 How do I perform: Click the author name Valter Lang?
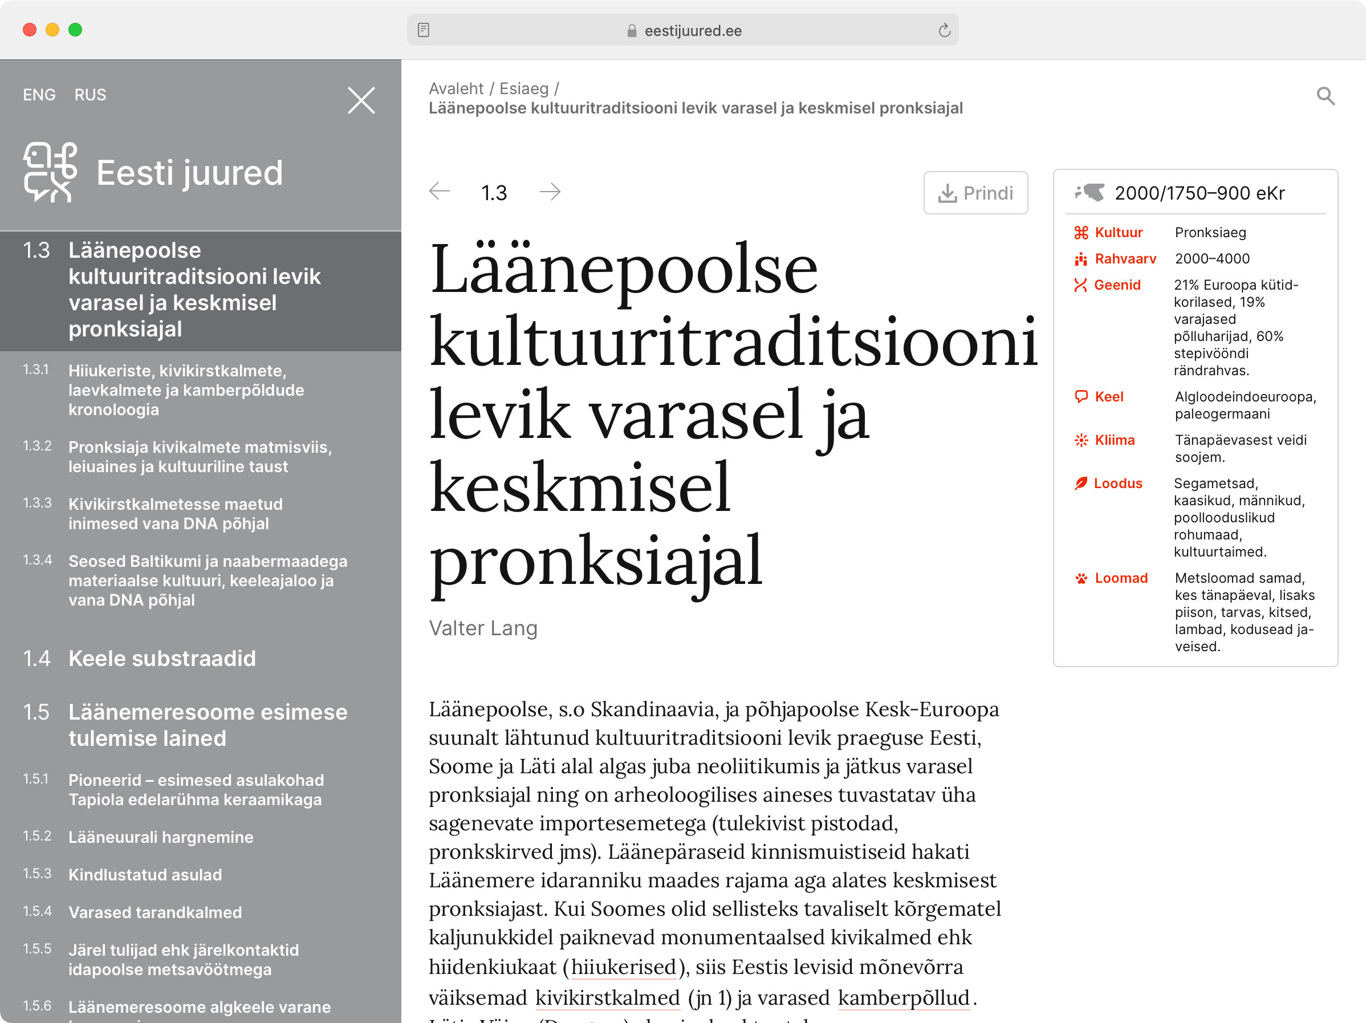point(483,628)
